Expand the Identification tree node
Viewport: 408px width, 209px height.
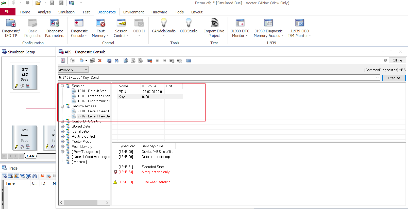[62, 132]
